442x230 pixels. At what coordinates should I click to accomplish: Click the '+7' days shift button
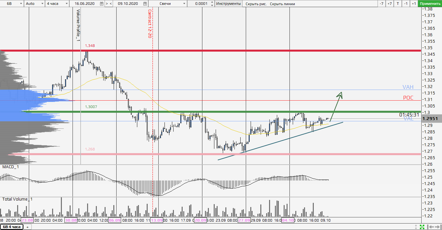[390, 4]
